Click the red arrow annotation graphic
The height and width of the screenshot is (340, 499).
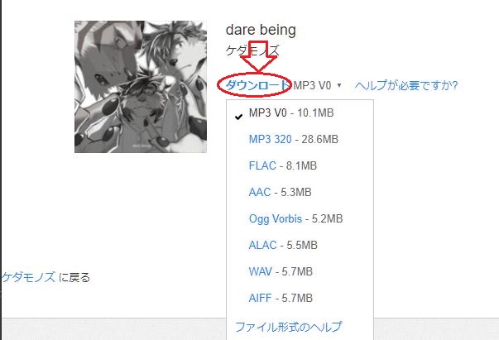[x=258, y=56]
